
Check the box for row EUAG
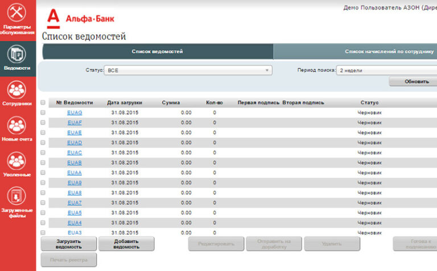click(x=43, y=112)
